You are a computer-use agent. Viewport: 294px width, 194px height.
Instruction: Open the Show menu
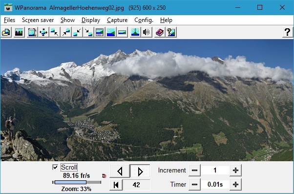point(68,20)
